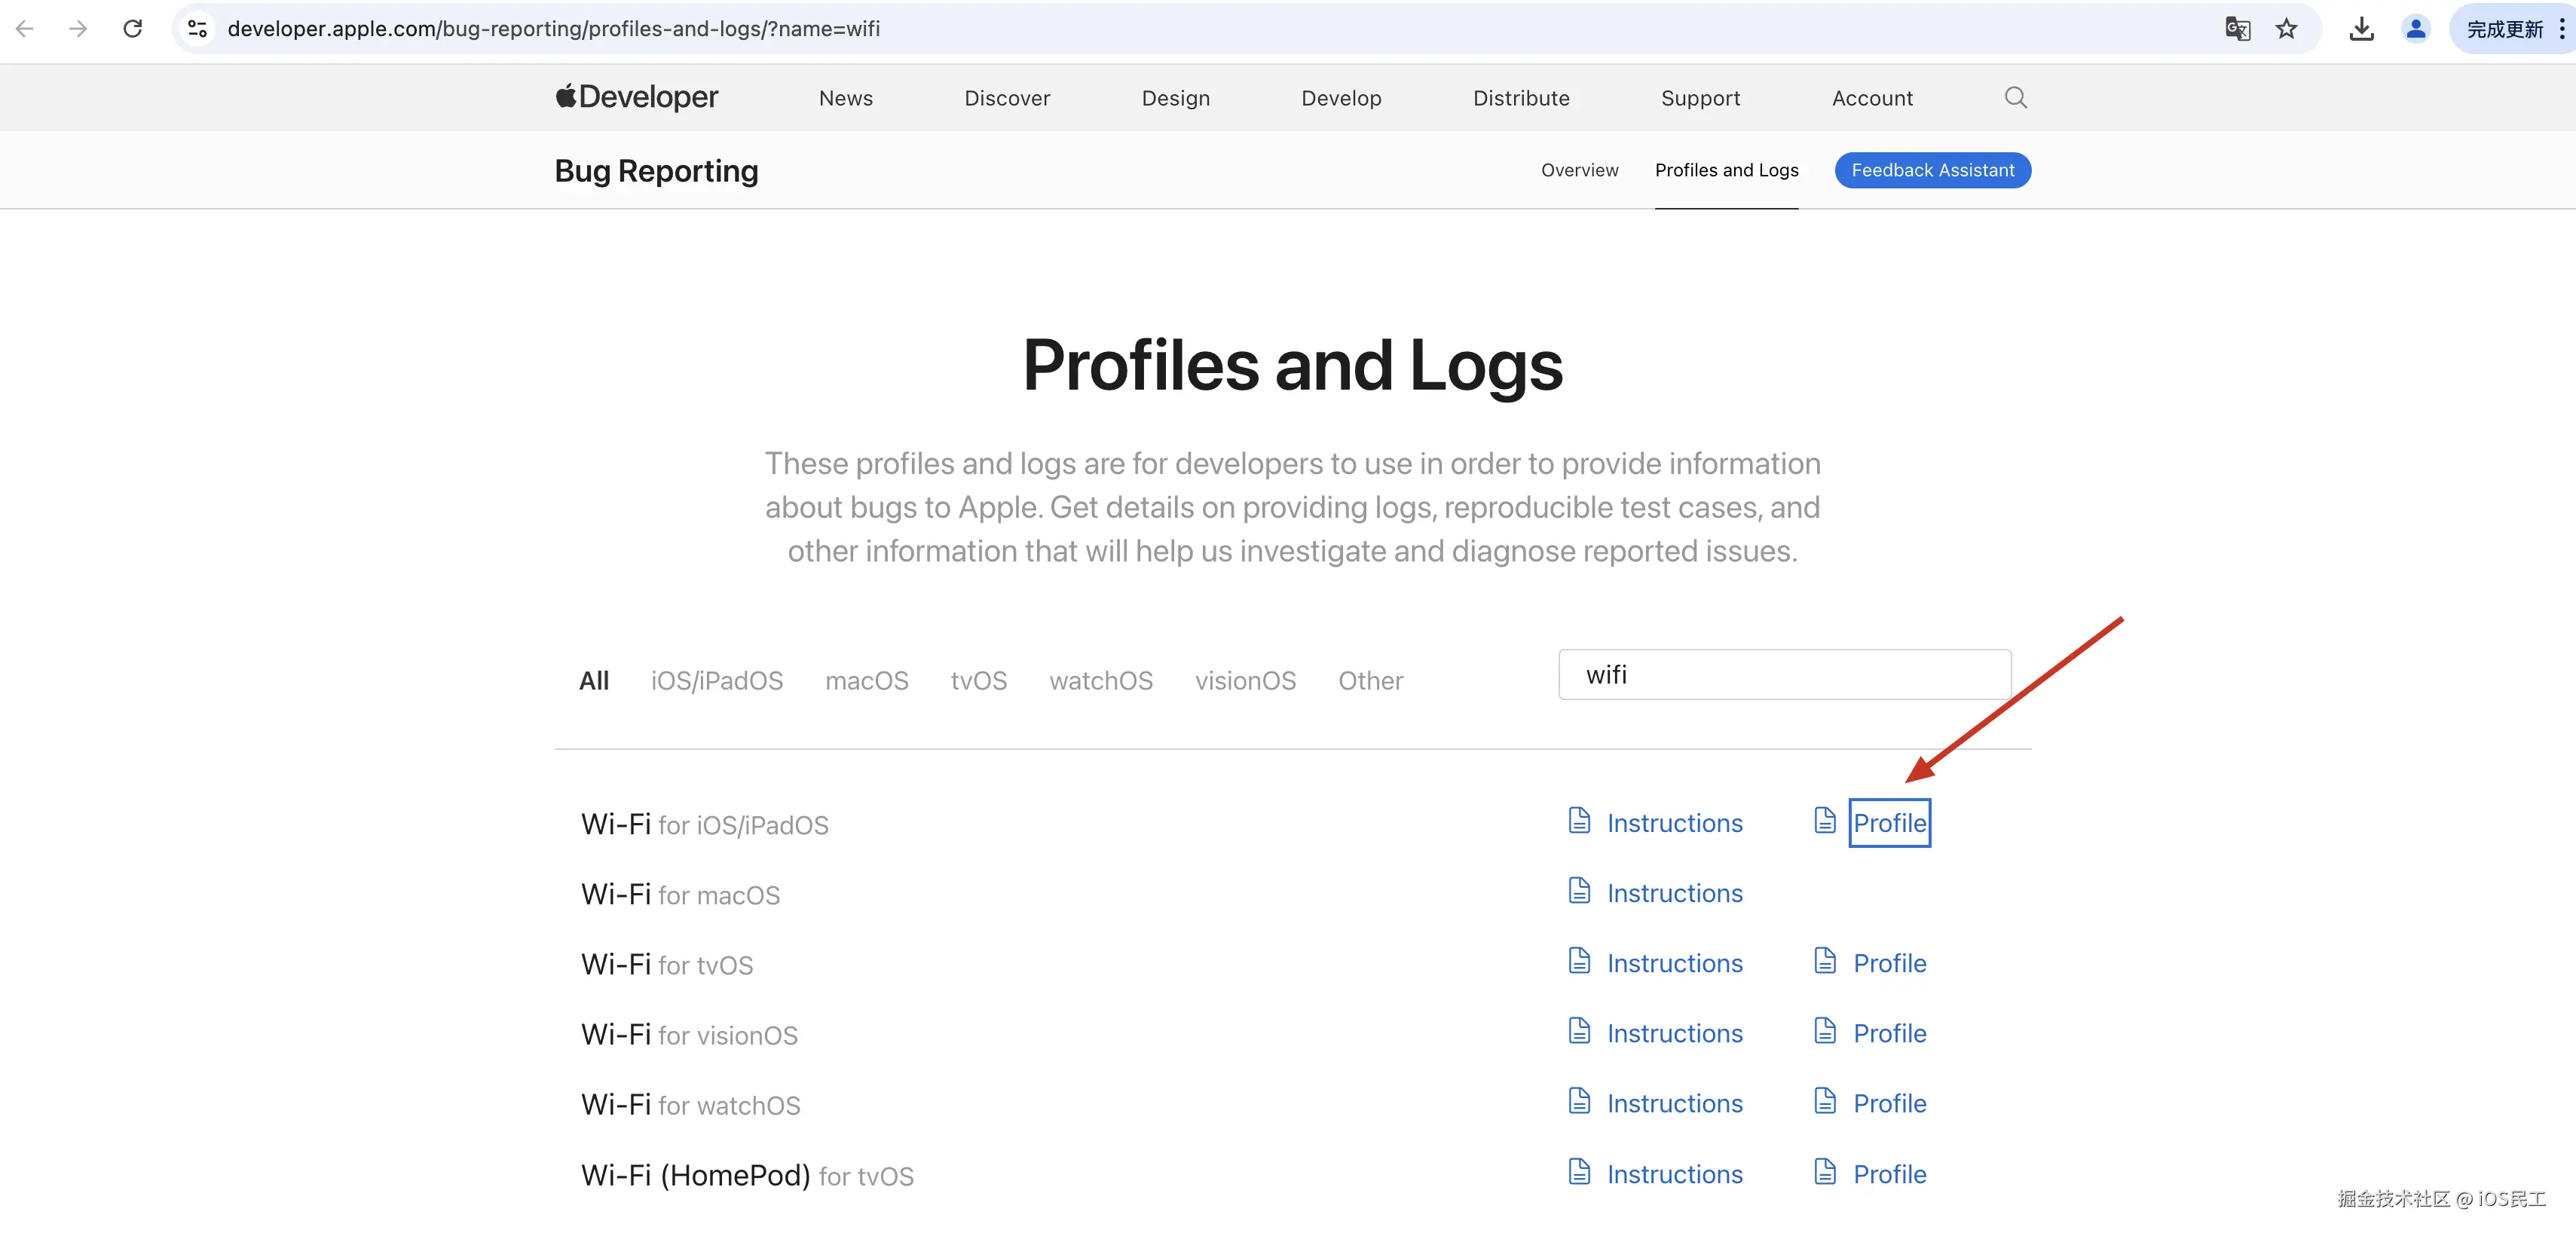Open Instructions for Wi-Fi for macOS
Image resolution: width=2576 pixels, height=1239 pixels.
(1674, 893)
